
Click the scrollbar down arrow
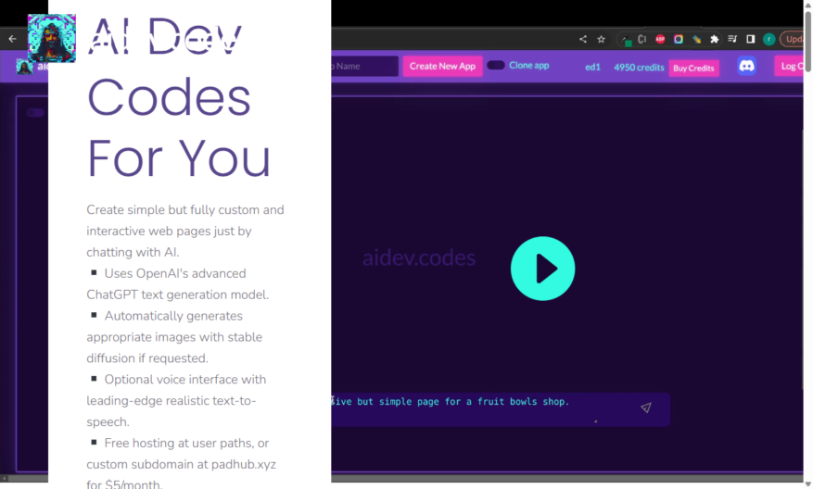807,484
